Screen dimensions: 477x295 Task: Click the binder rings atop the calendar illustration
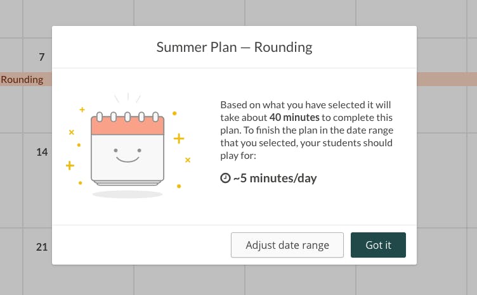click(x=127, y=116)
